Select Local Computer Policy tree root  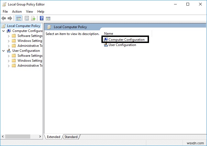click(24, 26)
